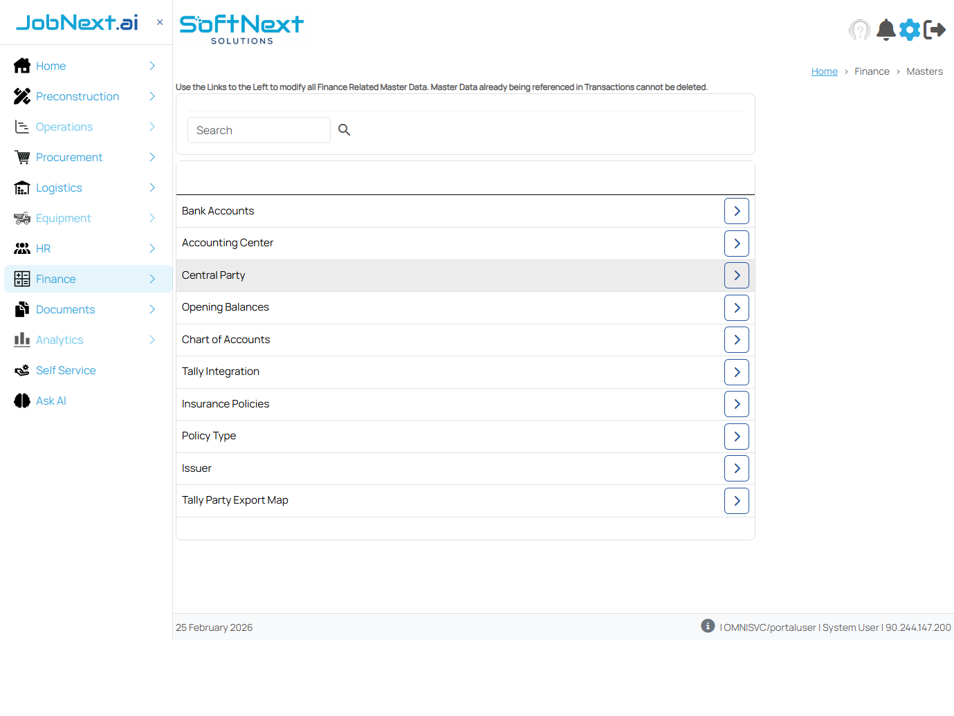The height and width of the screenshot is (716, 954).
Task: Open Bank Accounts arrow button
Action: [736, 211]
